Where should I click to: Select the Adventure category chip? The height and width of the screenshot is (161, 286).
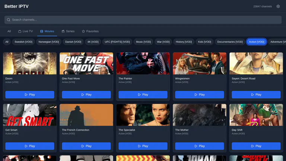[x=277, y=42]
